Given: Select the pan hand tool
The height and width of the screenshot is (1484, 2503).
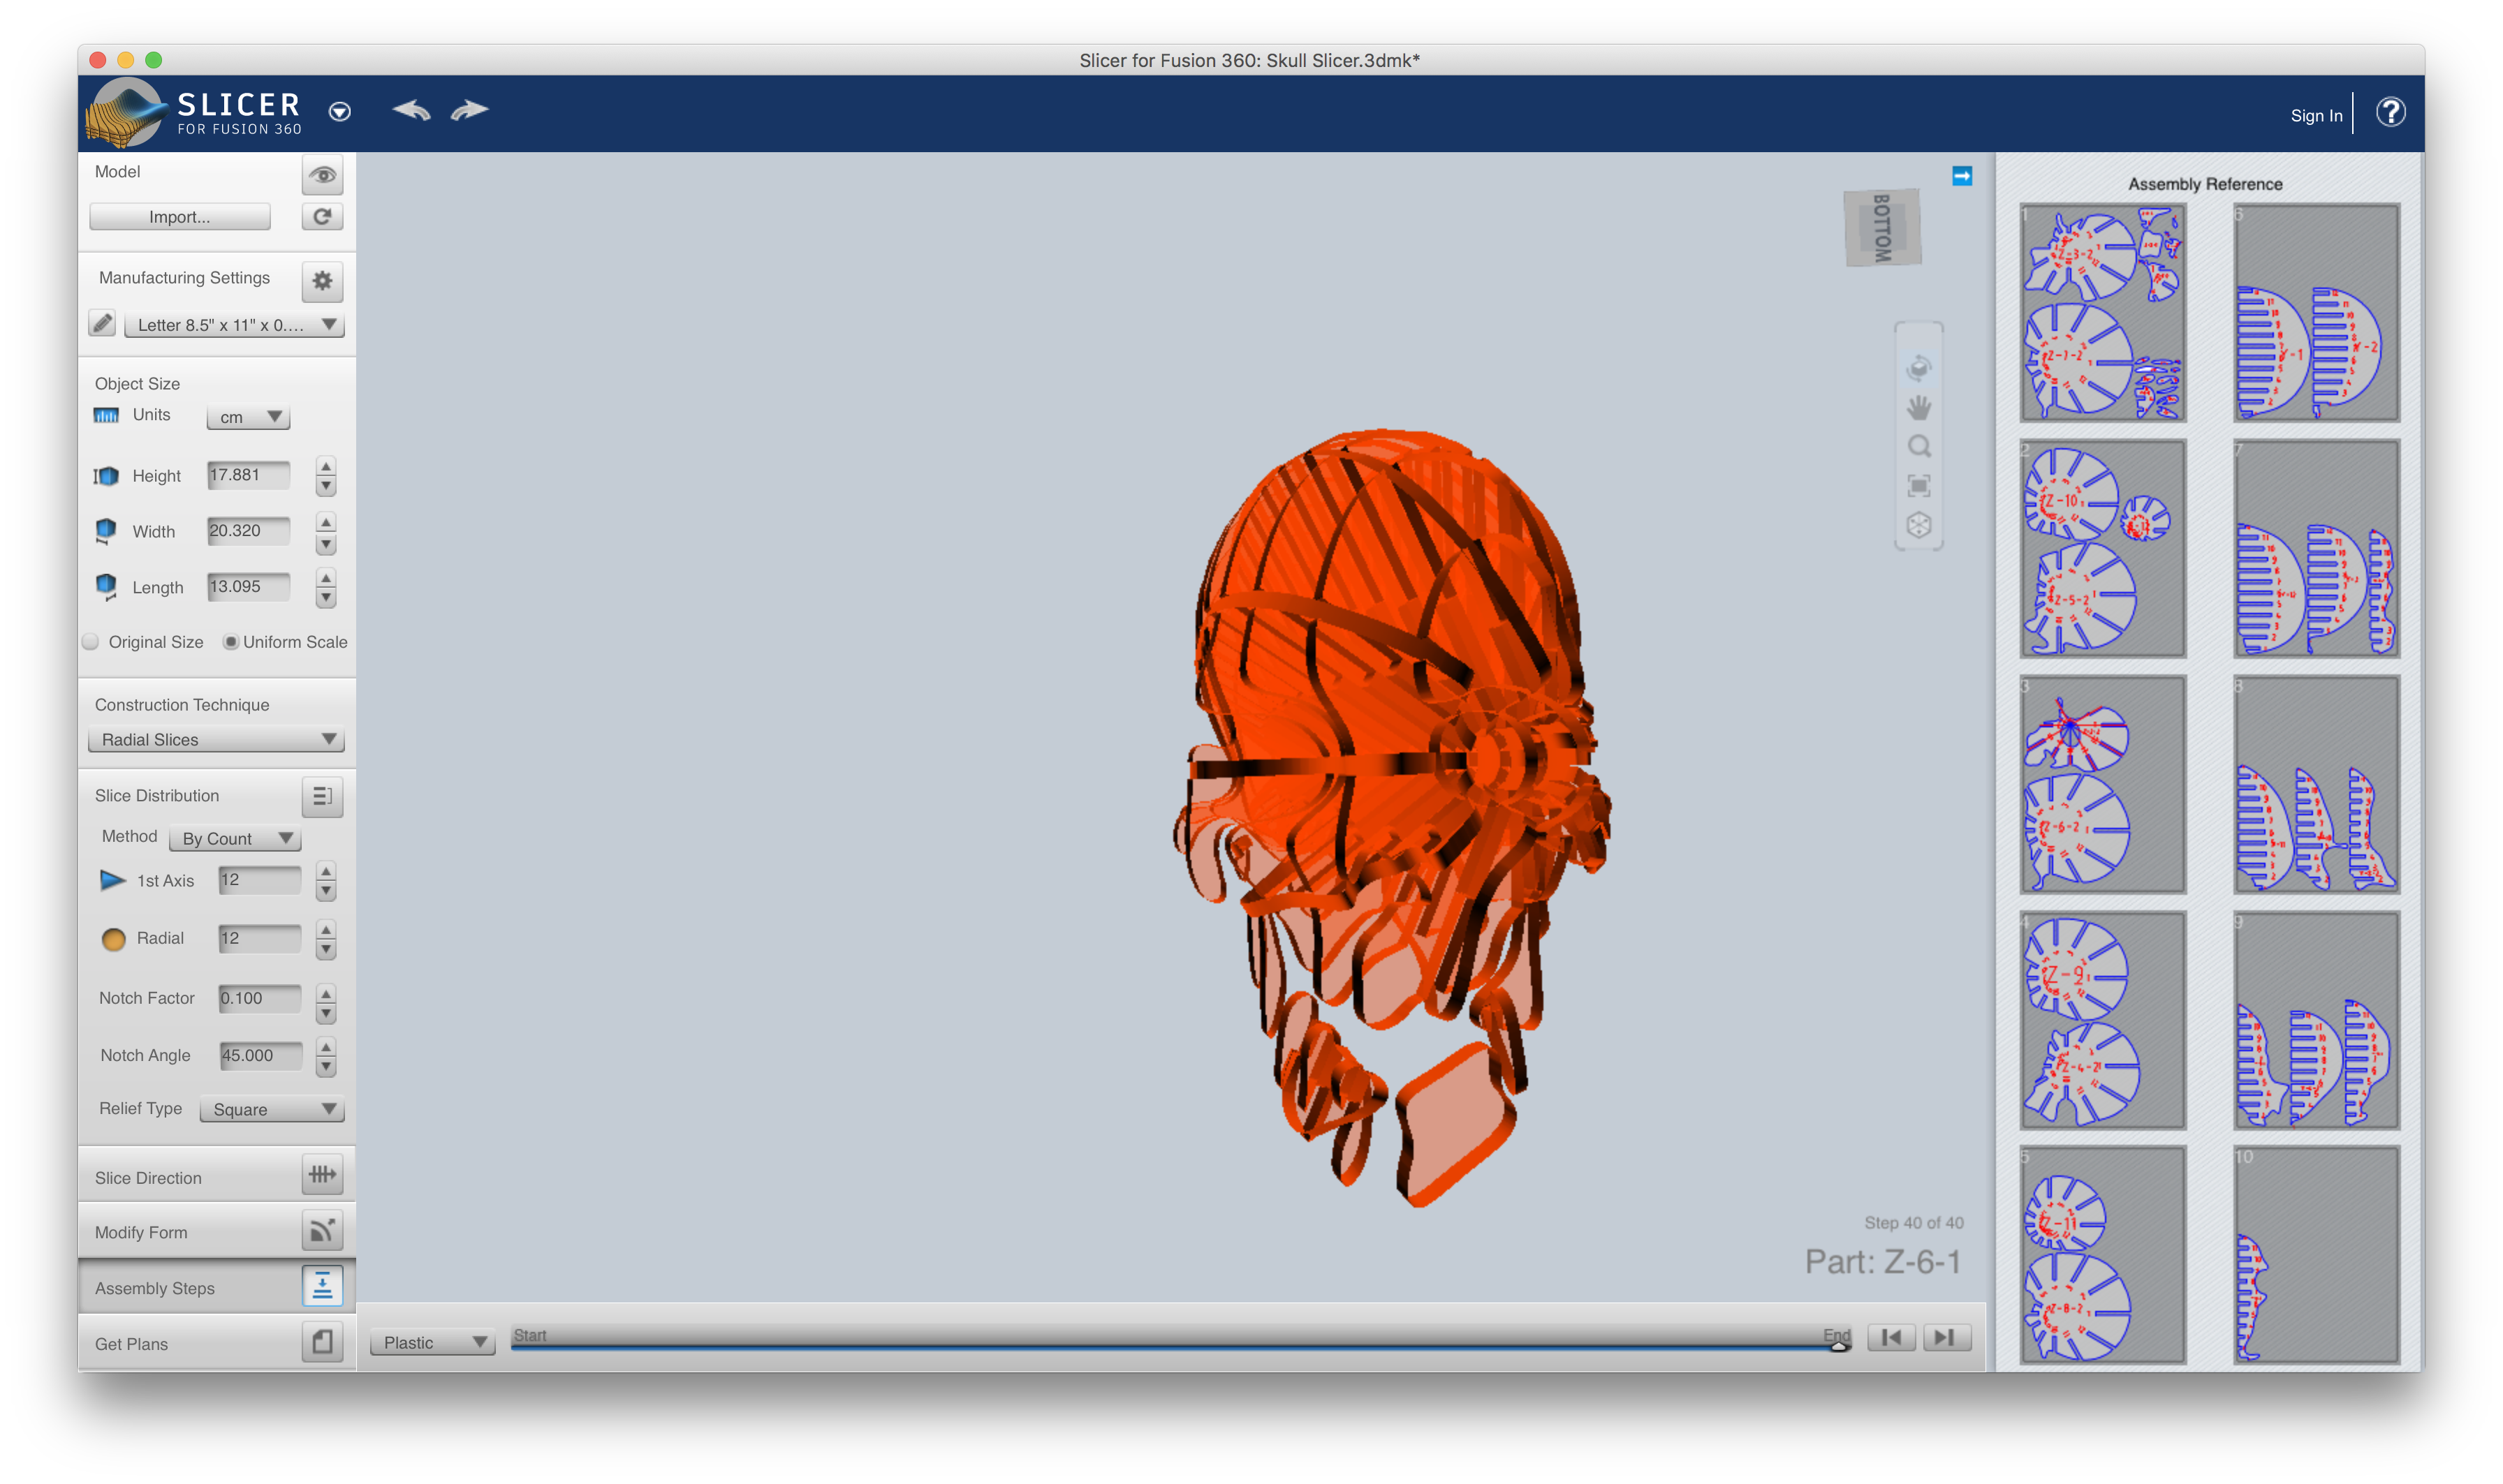Looking at the screenshot, I should (x=1918, y=408).
